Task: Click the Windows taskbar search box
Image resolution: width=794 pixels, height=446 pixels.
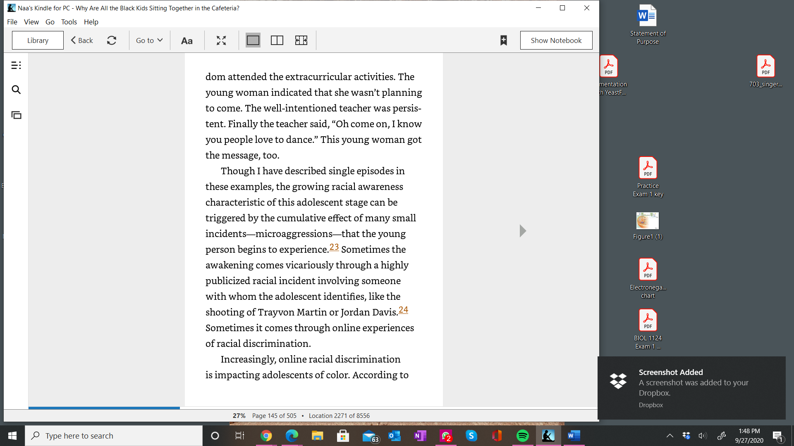Action: click(114, 436)
